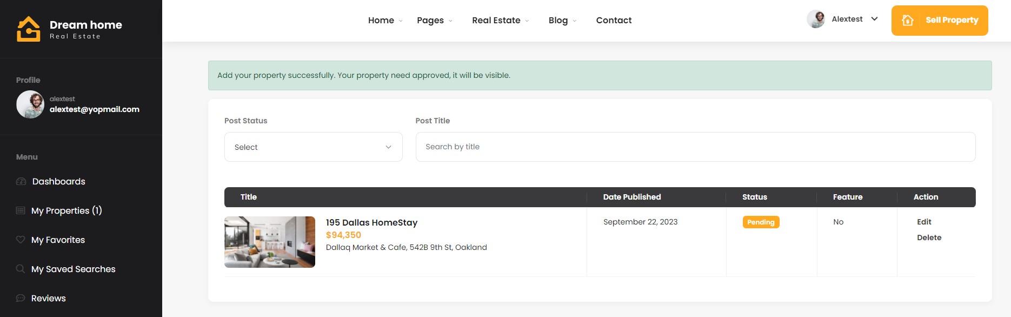Expand the Real Estate navigation menu
1011x317 pixels.
click(500, 20)
